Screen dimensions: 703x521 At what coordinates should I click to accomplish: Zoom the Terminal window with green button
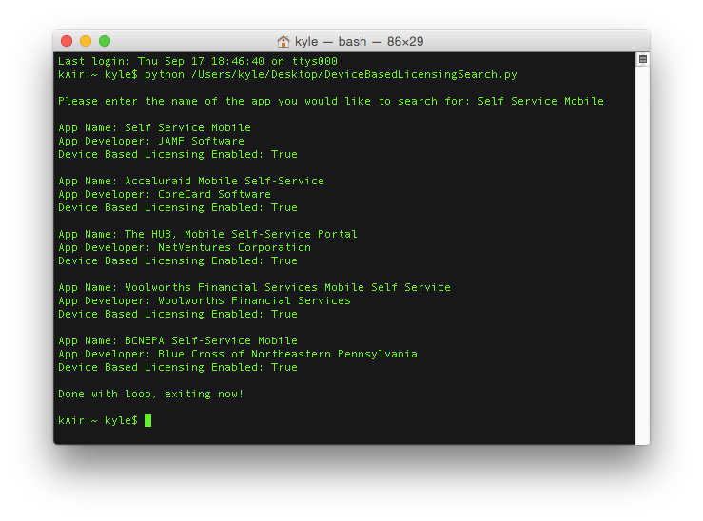coord(105,41)
